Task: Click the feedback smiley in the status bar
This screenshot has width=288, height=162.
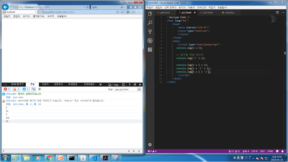Action: click(x=277, y=151)
